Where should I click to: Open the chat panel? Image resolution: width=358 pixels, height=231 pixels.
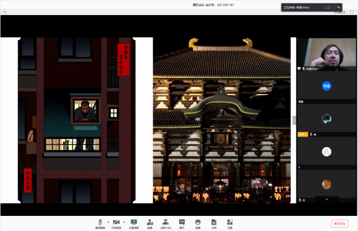[182, 223]
